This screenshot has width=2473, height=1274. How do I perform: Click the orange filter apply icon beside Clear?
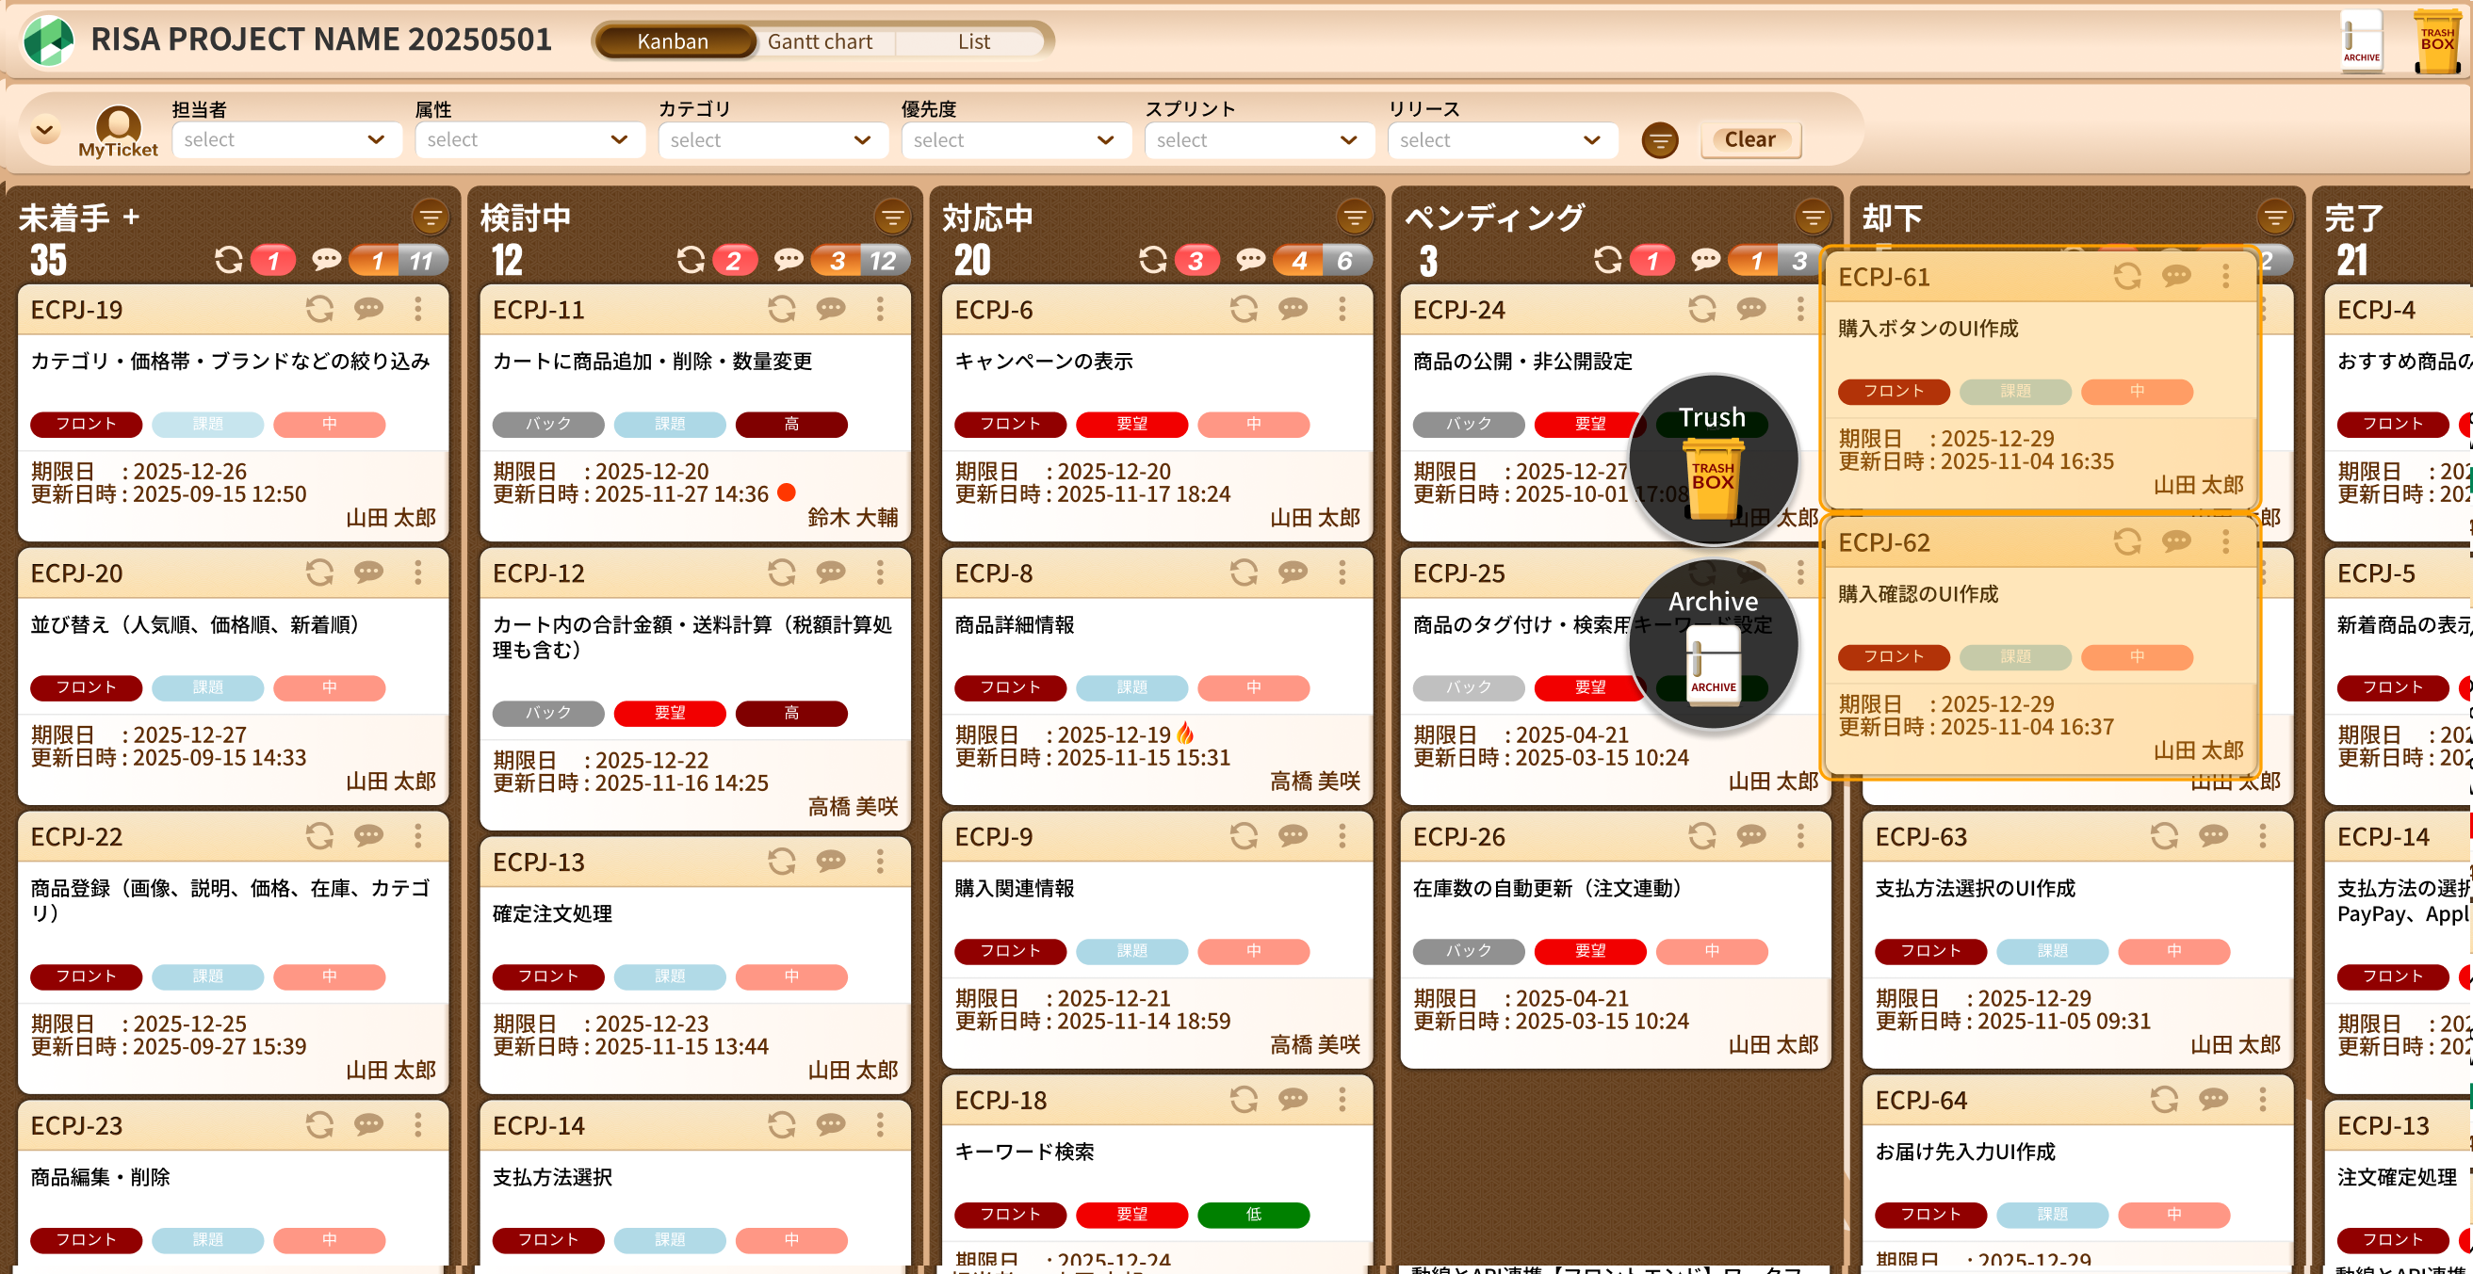pos(1659,140)
